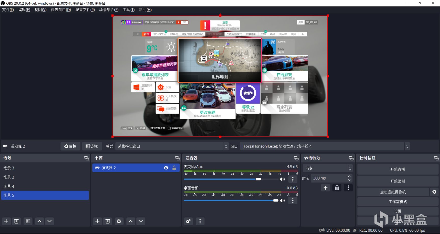Enable 工作室模式 studio mode
The image size is (440, 234).
click(x=398, y=202)
